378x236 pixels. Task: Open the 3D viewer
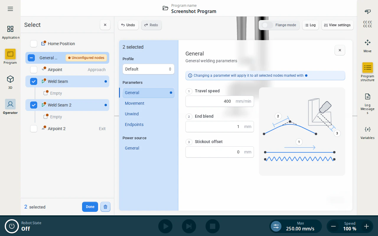[10, 82]
